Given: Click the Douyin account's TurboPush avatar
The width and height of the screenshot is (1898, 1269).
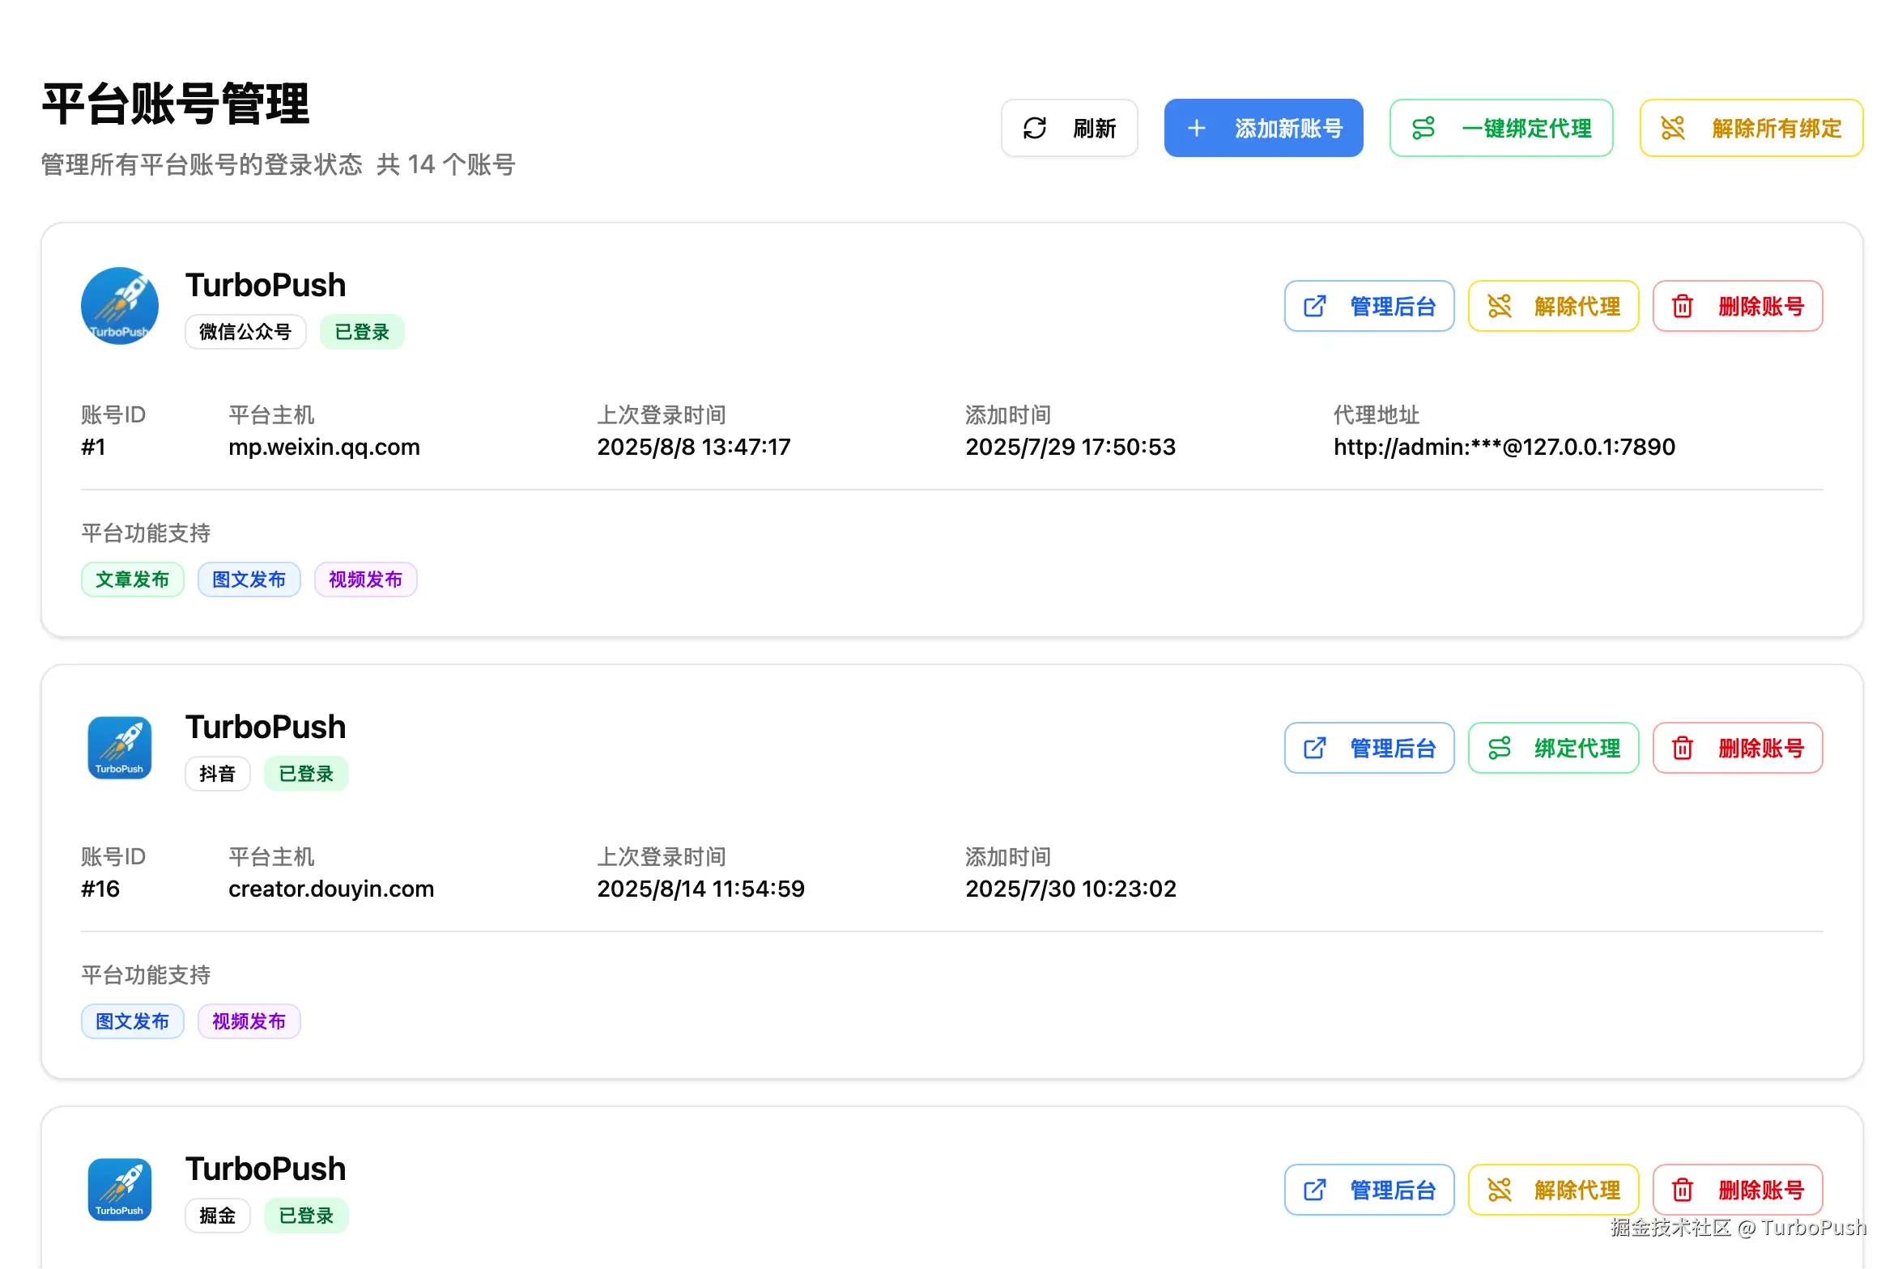Looking at the screenshot, I should (x=120, y=748).
